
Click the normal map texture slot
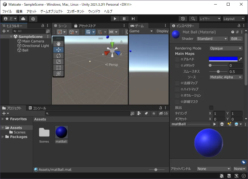coord(177,83)
